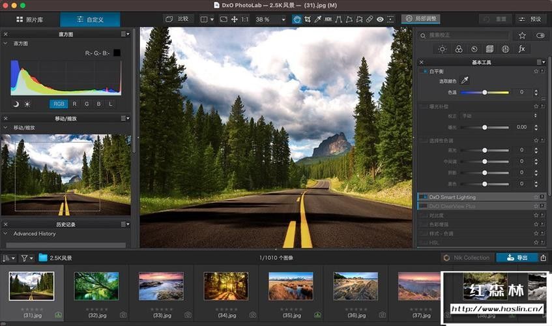Pick the white balance eyedropper in toolbar

317,20
